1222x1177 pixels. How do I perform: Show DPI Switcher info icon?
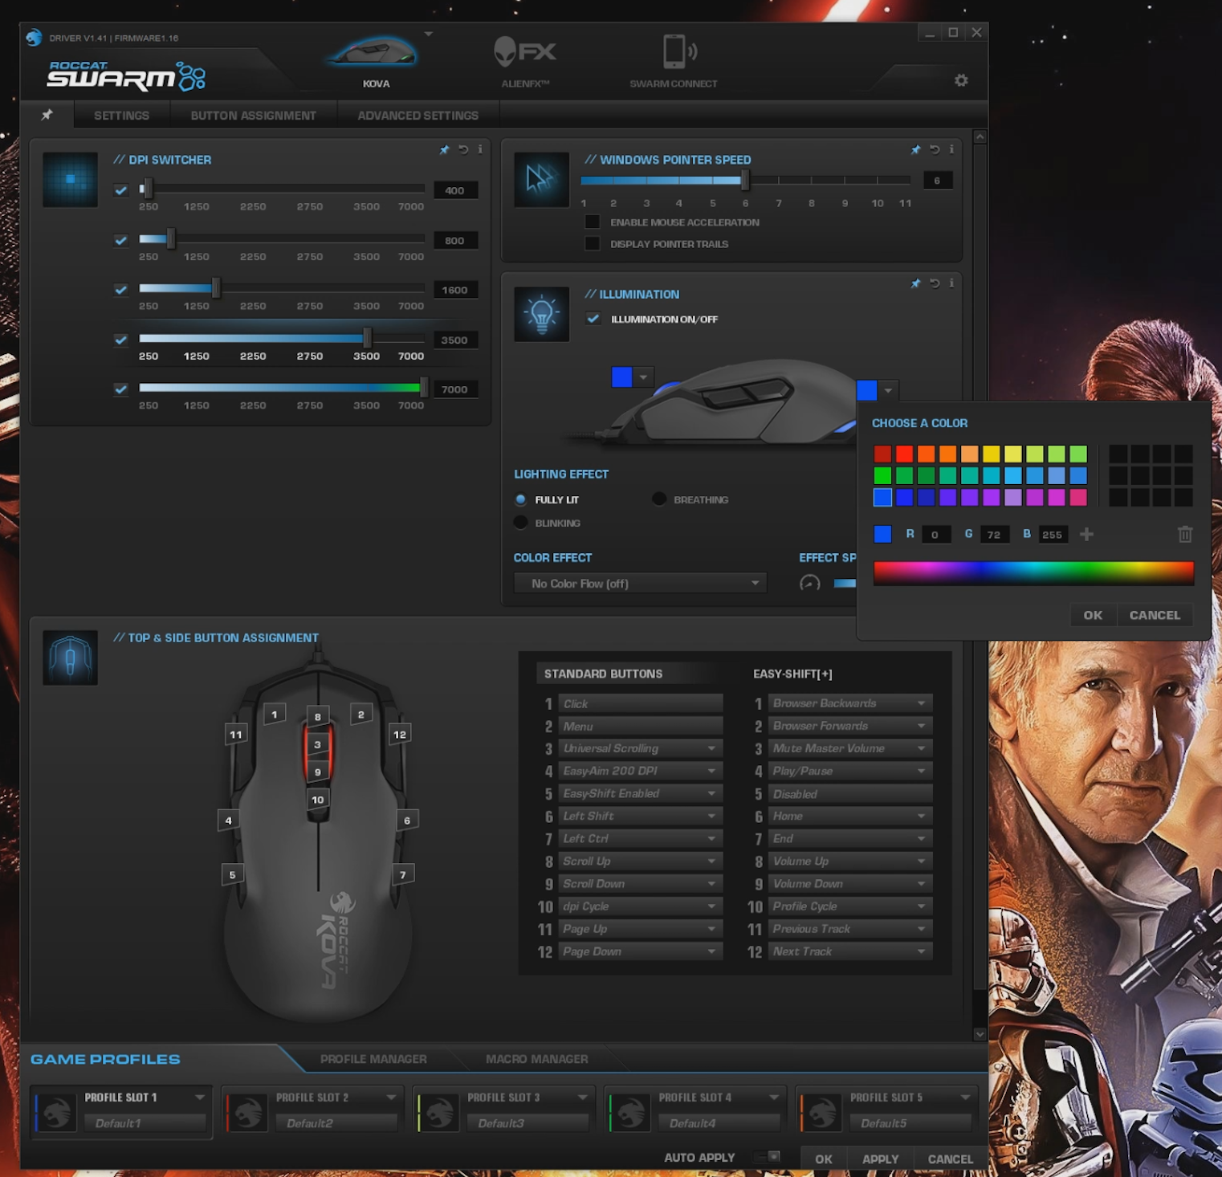click(x=480, y=149)
